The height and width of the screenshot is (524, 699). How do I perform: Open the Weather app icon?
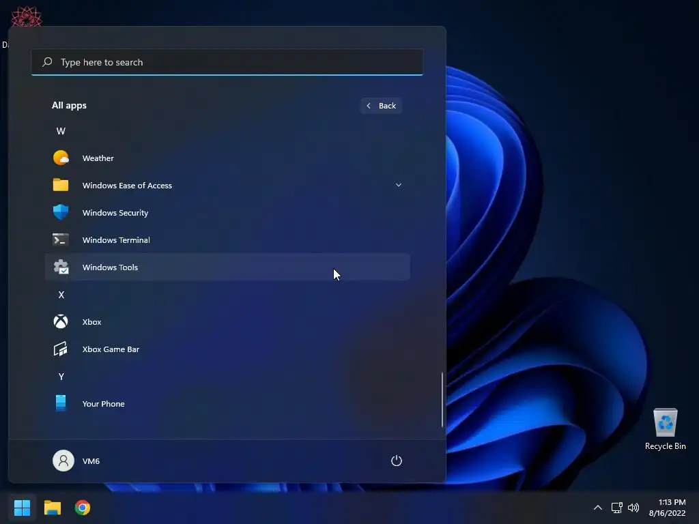[61, 158]
